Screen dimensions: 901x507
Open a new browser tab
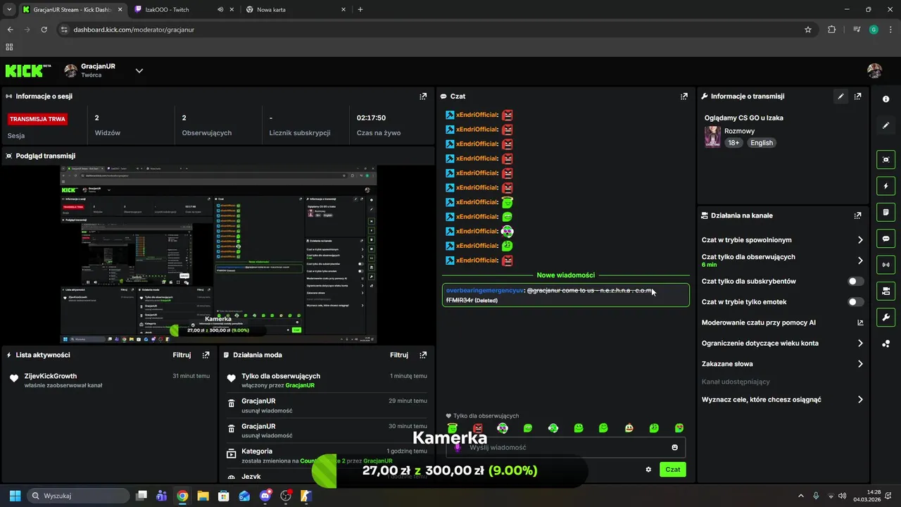(360, 10)
